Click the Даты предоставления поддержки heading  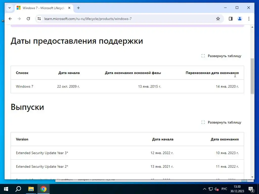pos(77,41)
